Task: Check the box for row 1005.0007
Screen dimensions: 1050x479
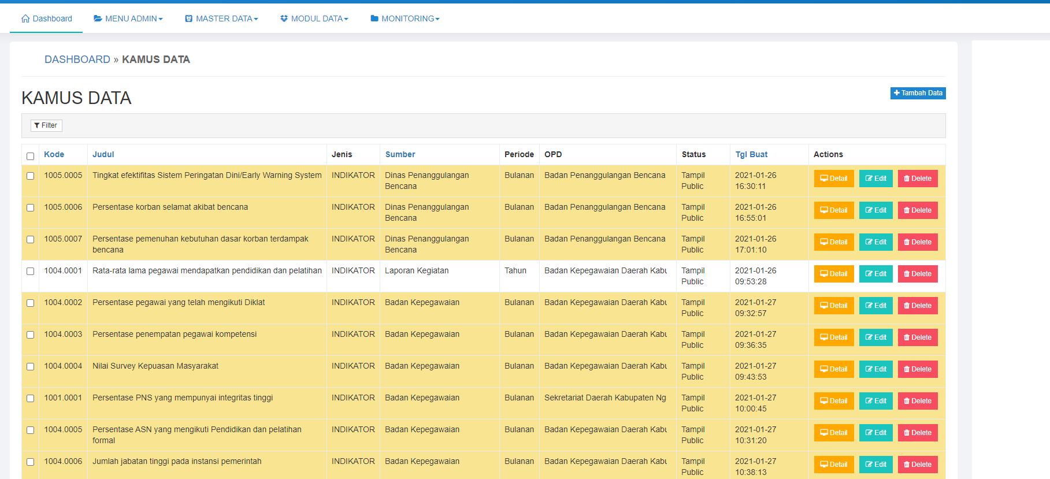Action: 30,239
